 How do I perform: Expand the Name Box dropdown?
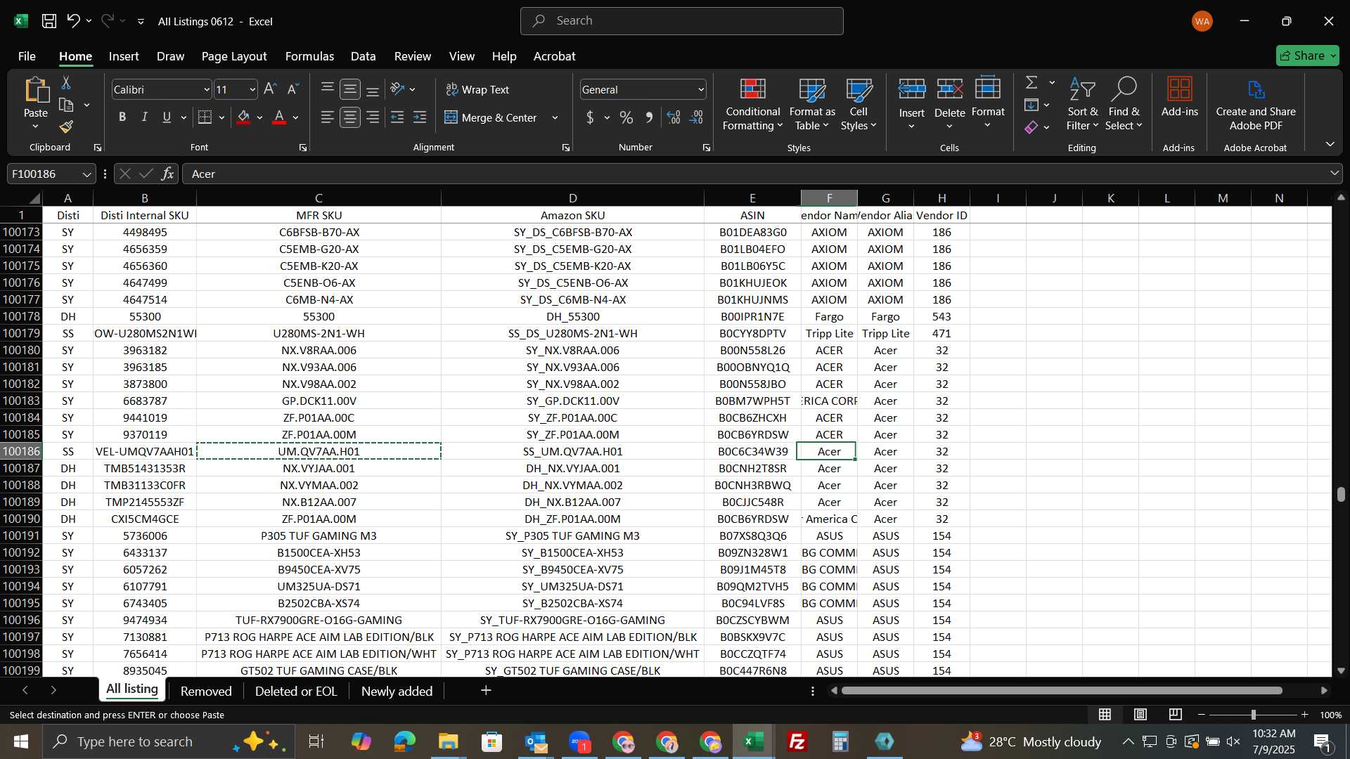pyautogui.click(x=86, y=174)
